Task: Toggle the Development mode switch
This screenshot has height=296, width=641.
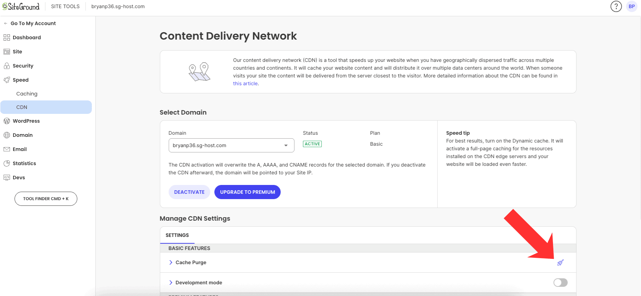Action: click(560, 283)
